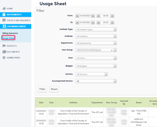Open the Admin Panel

coord(14,58)
